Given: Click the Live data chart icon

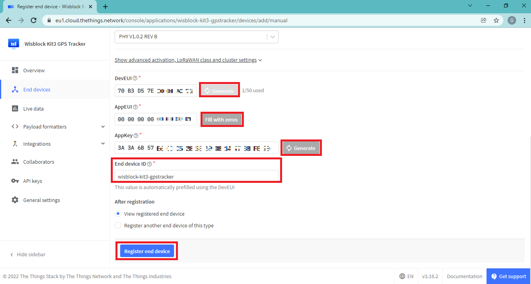Looking at the screenshot, I should coord(15,109).
